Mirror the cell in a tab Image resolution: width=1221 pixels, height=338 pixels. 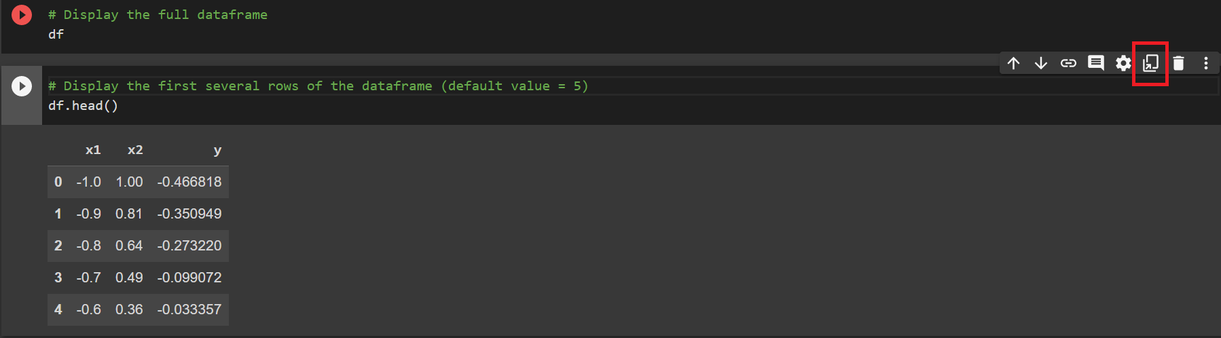click(x=1150, y=63)
